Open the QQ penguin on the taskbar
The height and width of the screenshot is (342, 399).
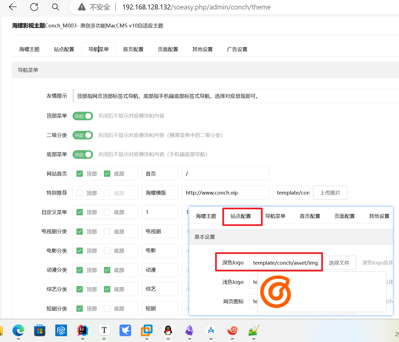[168, 330]
